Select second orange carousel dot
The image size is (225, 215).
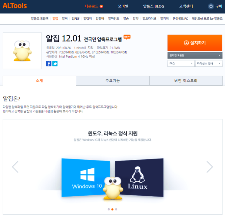coord(112,210)
